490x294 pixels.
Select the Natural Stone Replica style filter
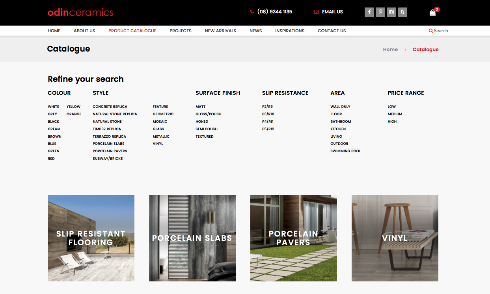(x=115, y=114)
